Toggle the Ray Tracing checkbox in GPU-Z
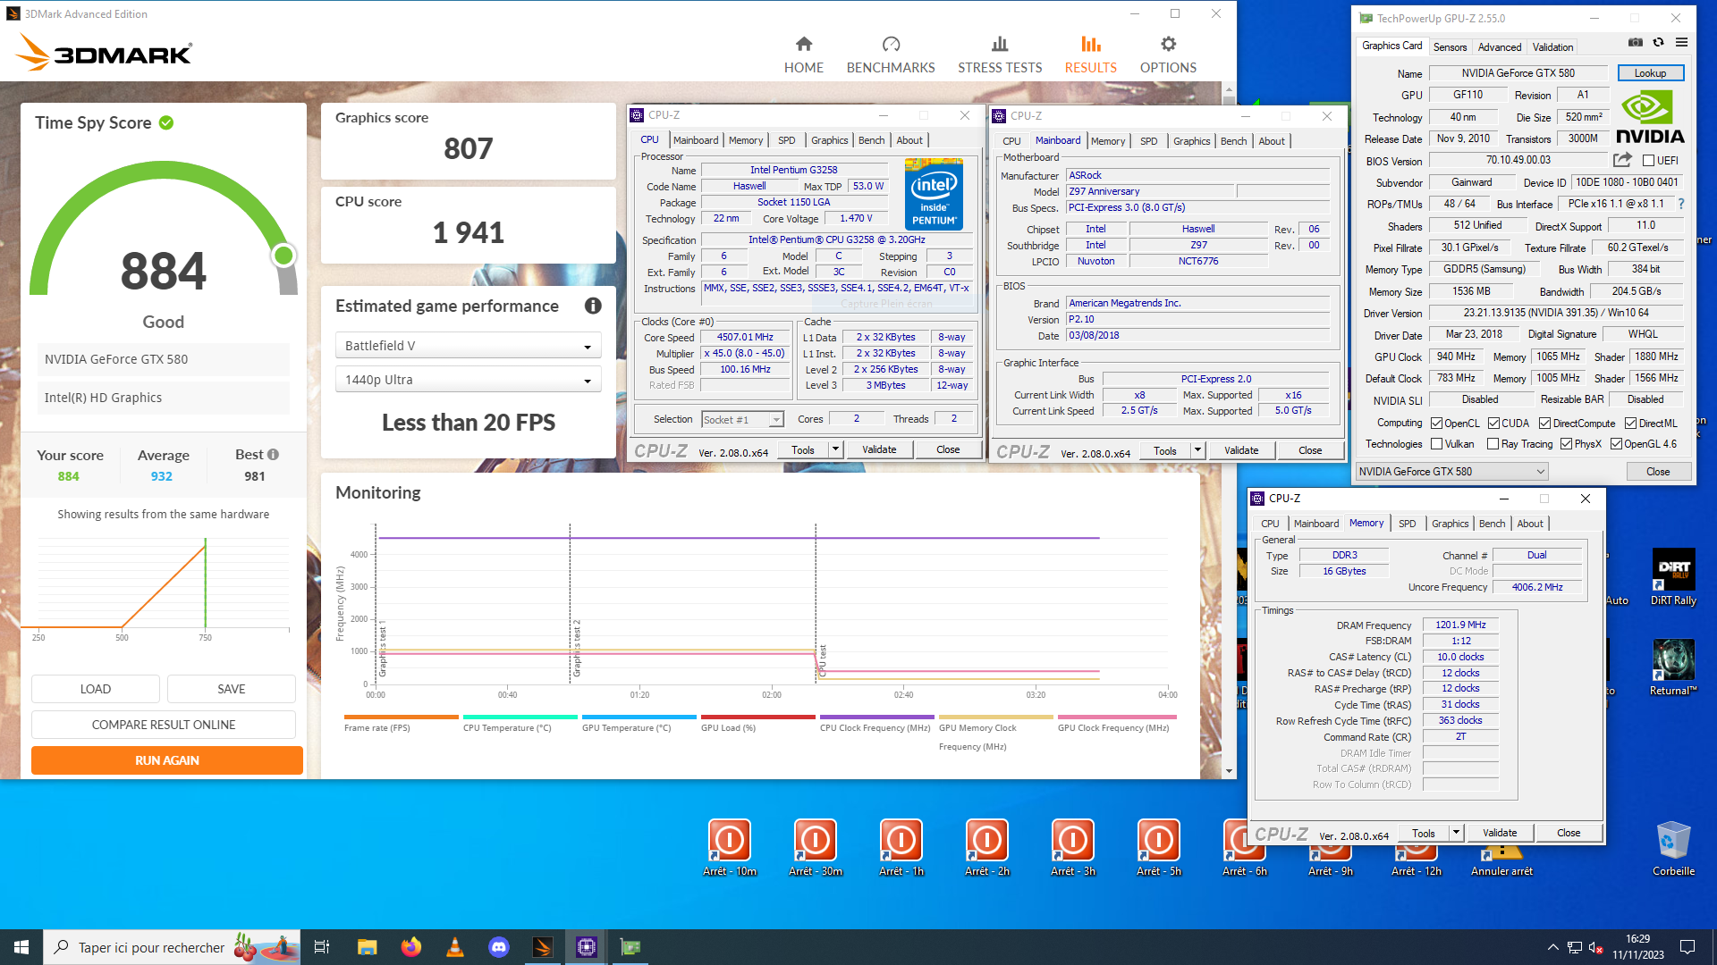The height and width of the screenshot is (965, 1717). click(1493, 444)
